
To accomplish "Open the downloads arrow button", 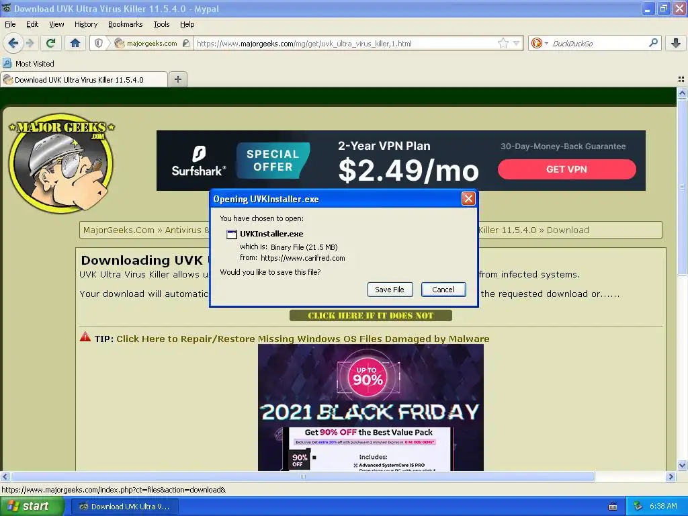I will tap(676, 43).
